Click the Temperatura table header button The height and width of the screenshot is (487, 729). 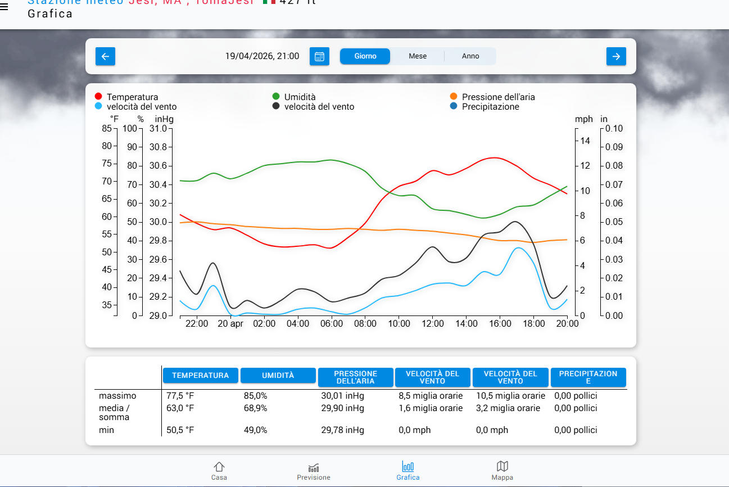click(200, 375)
